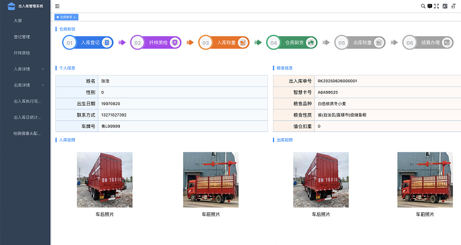Click the 出库拍照 section heading

[x=285, y=140]
